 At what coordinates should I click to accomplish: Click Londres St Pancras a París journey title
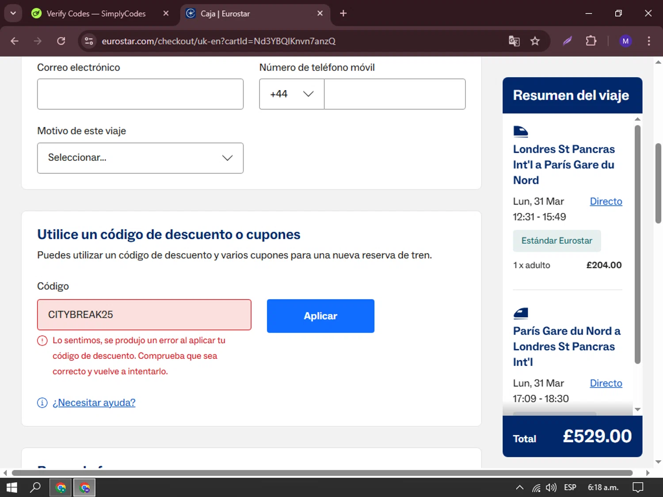coord(564,165)
